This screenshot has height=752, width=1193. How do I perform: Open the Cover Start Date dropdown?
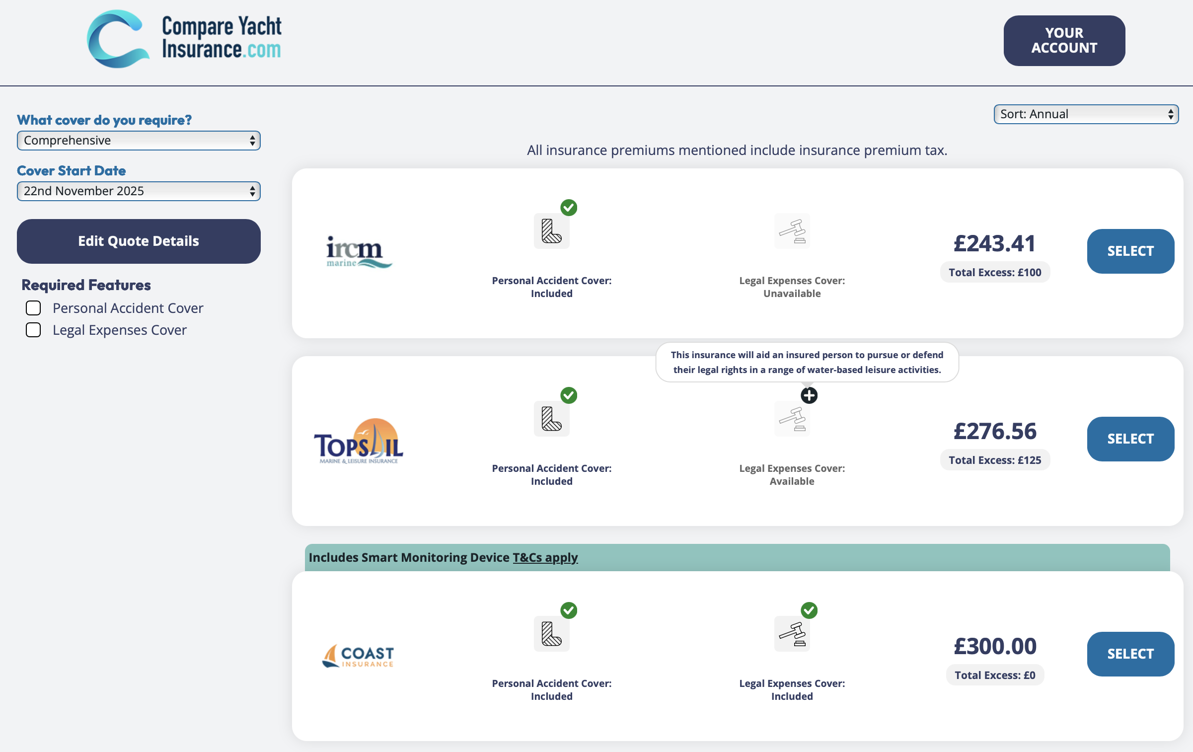tap(139, 191)
